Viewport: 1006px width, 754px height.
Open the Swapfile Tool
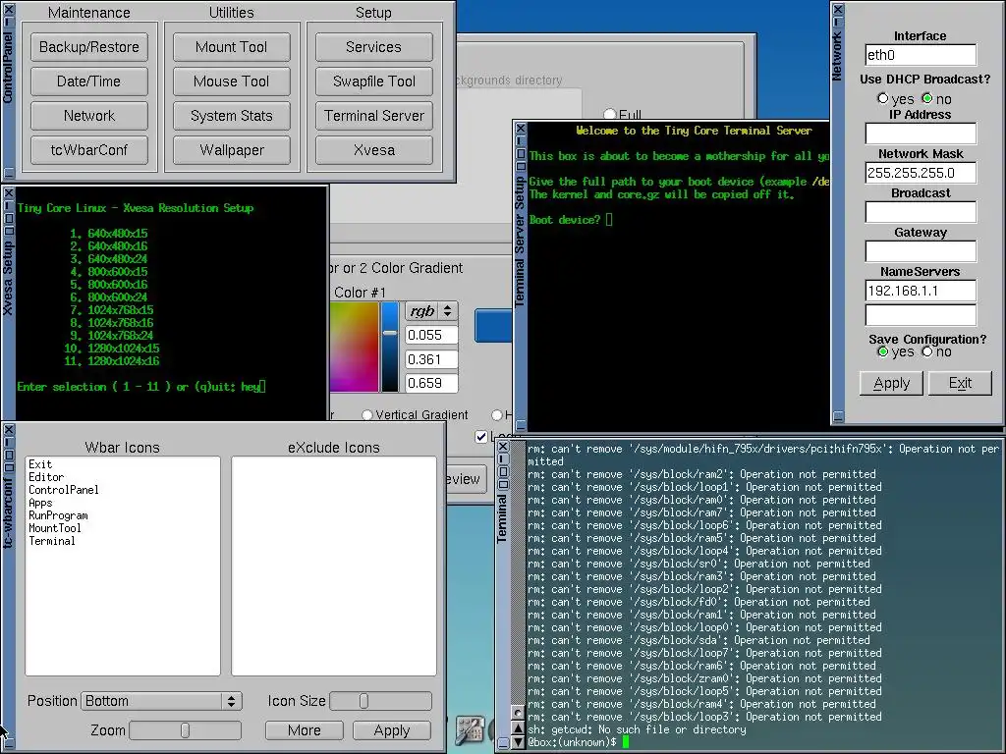[x=374, y=81]
